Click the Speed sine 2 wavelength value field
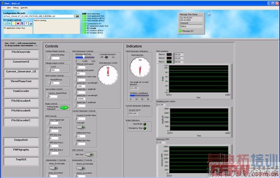The image size is (280, 178). coord(81,99)
